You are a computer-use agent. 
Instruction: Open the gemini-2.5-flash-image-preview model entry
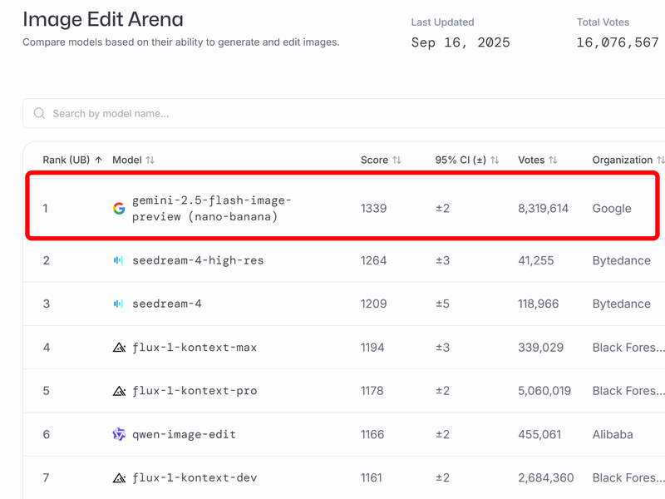point(212,209)
